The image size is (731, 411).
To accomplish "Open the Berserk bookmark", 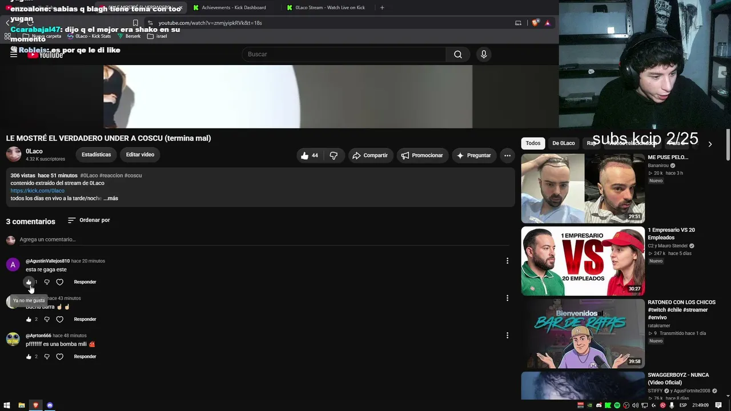I will tap(129, 36).
